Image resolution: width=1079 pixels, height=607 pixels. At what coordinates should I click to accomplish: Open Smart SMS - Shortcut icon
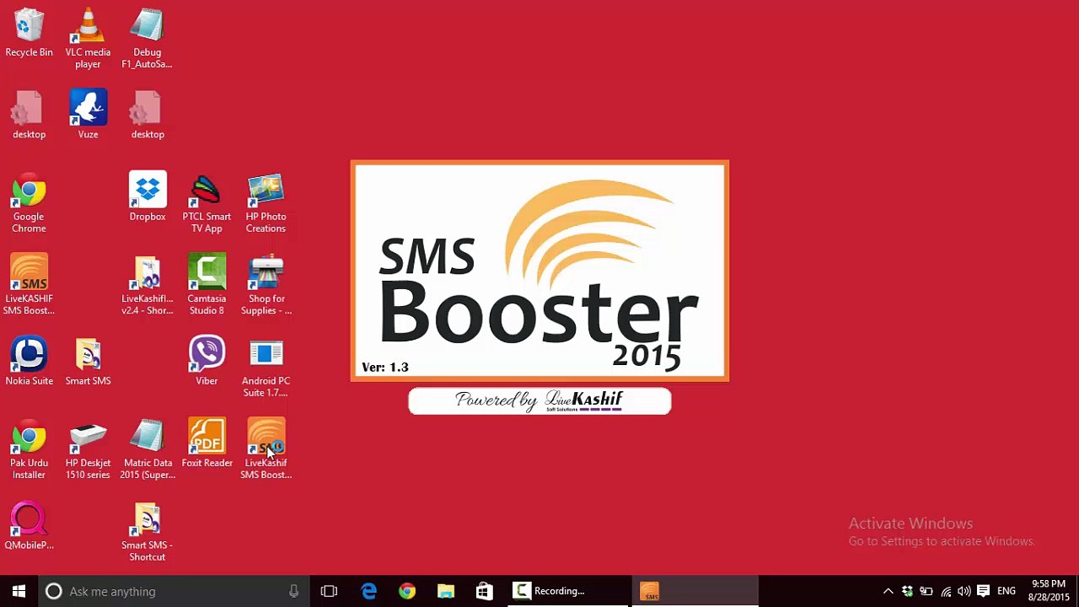pos(147,532)
